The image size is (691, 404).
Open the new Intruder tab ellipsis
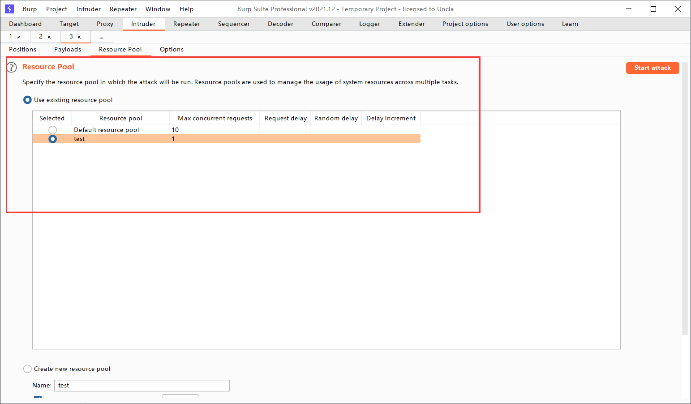tap(102, 37)
